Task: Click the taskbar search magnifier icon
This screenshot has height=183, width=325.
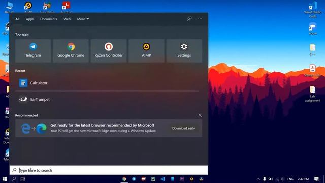Action: (14, 179)
